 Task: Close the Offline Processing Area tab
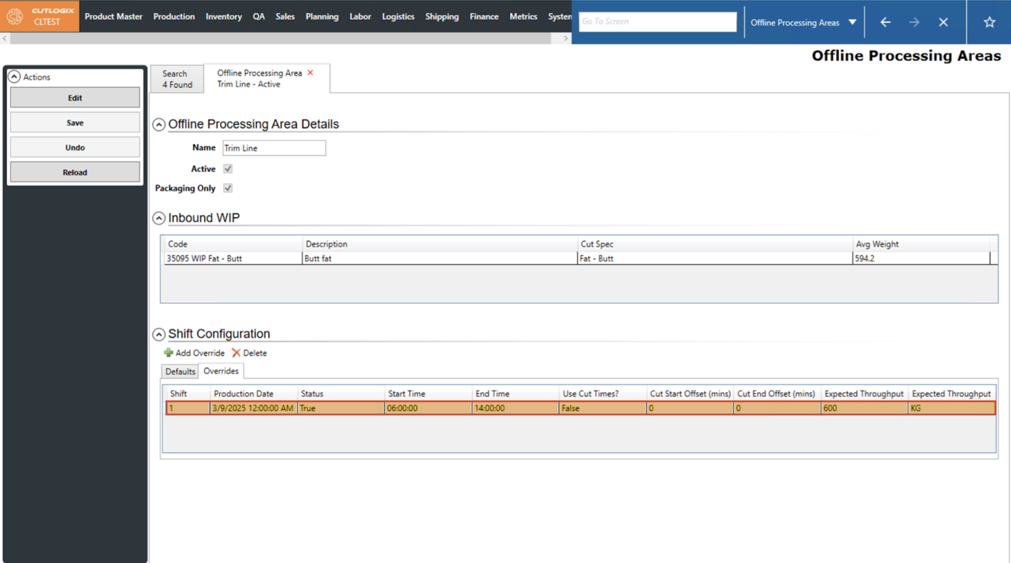[x=310, y=72]
